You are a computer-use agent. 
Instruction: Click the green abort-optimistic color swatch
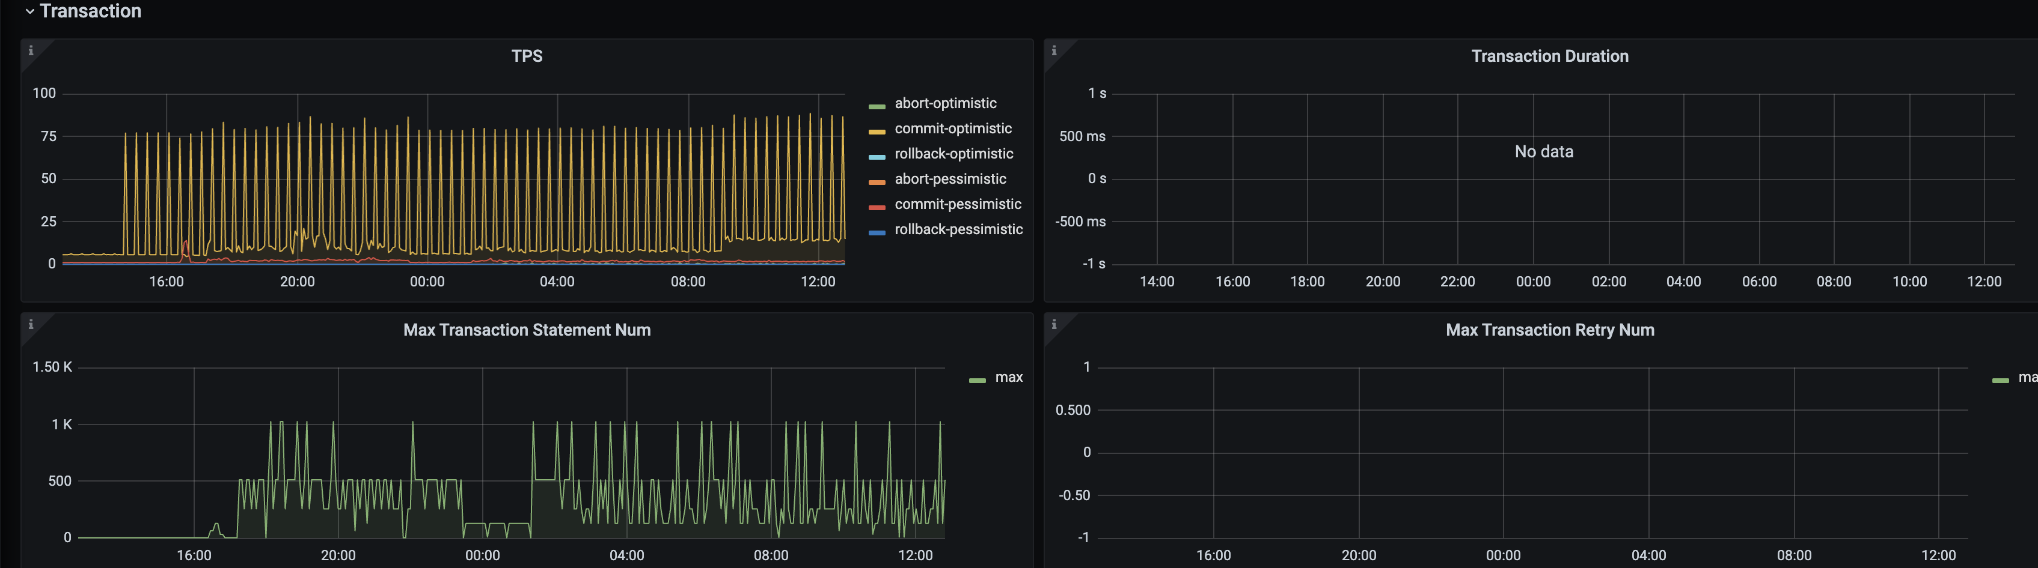click(x=877, y=106)
